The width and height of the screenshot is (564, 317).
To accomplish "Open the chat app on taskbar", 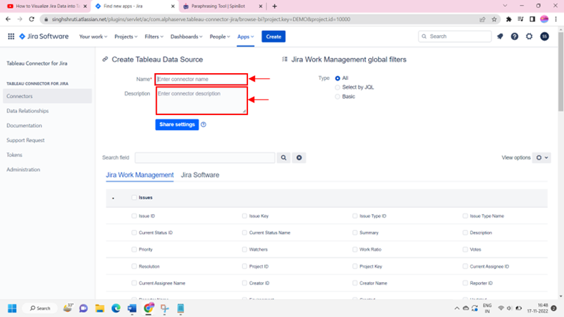I will tap(83, 308).
